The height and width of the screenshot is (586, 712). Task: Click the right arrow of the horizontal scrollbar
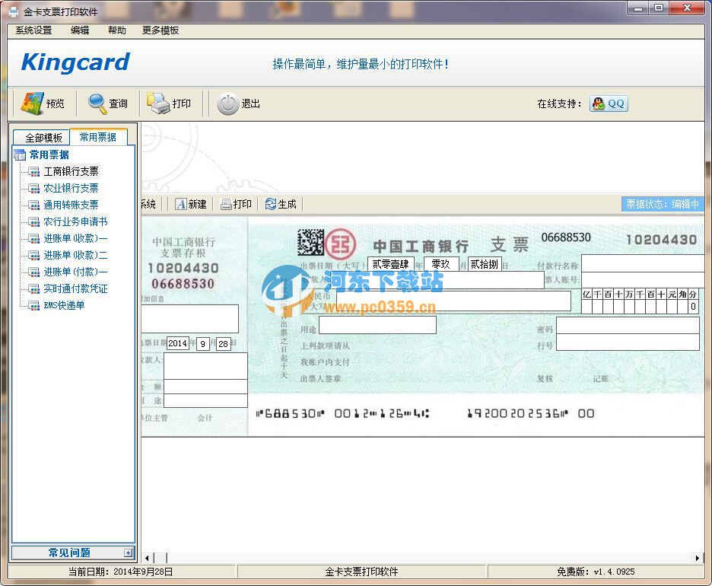pyautogui.click(x=698, y=558)
